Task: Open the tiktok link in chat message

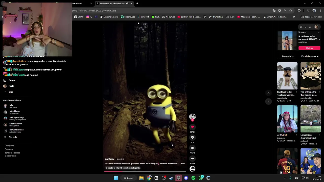Action: 43,70
